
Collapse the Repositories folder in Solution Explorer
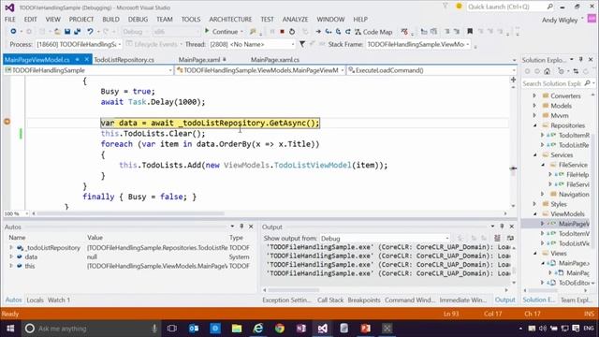click(x=534, y=125)
